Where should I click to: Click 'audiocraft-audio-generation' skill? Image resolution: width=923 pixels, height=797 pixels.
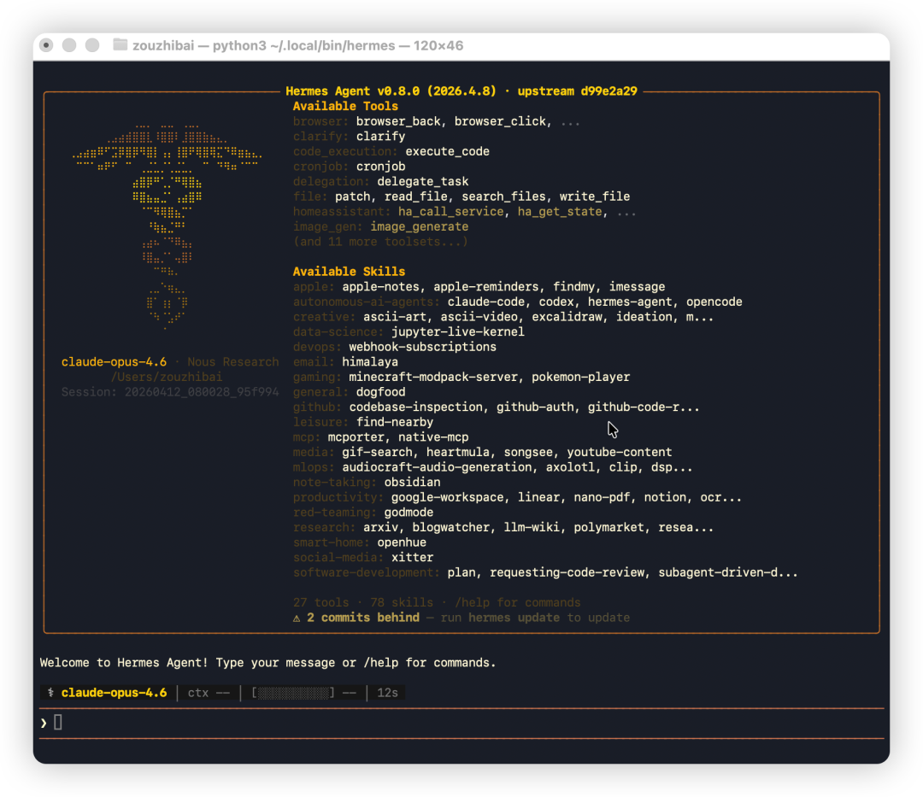point(437,467)
